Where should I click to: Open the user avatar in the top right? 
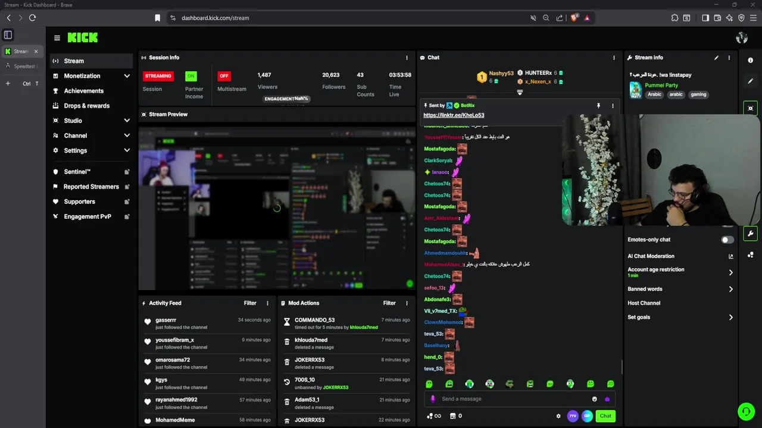pos(742,38)
